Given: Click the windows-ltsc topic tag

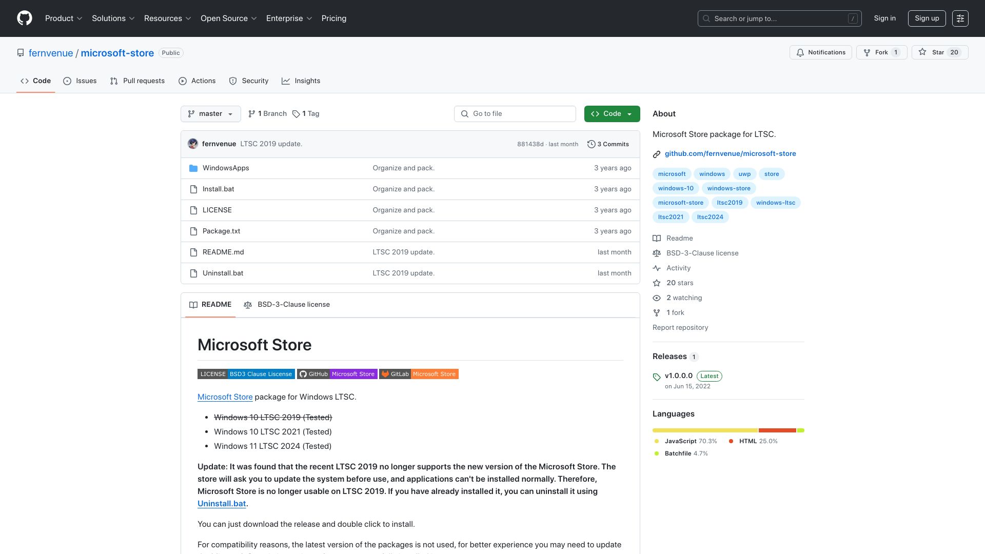Looking at the screenshot, I should (x=776, y=203).
